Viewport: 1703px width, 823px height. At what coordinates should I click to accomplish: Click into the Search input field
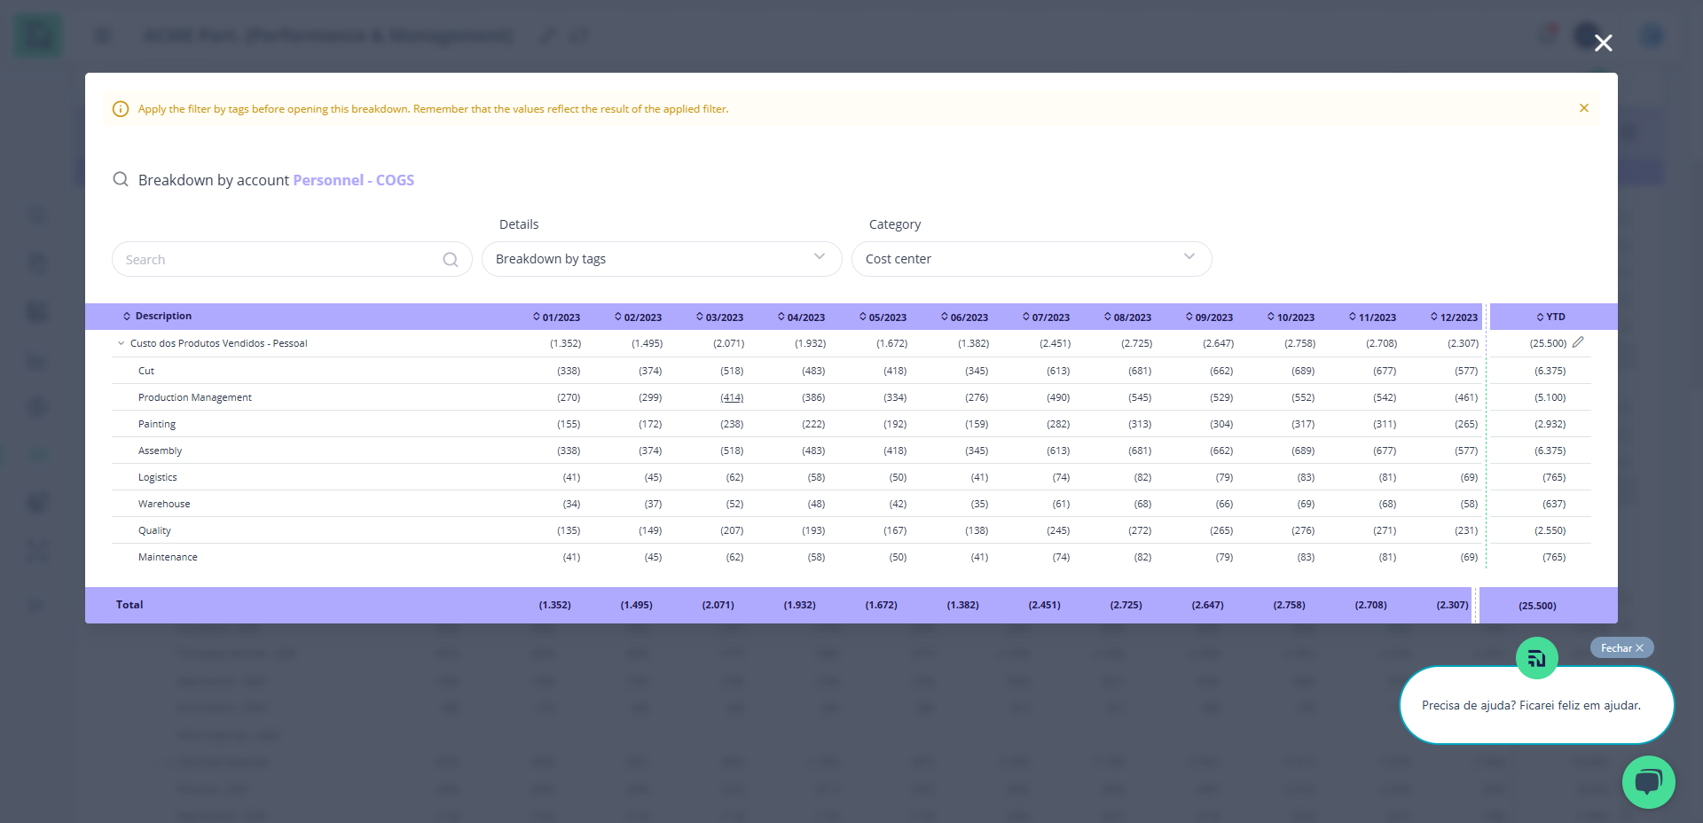(292, 259)
